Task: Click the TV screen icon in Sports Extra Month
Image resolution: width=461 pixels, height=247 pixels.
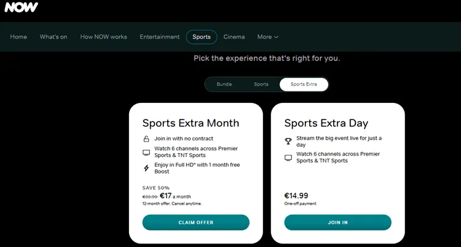Action: [x=146, y=152]
